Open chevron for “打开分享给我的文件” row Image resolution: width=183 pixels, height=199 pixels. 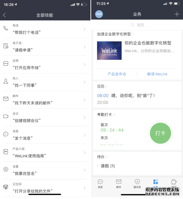(85, 188)
